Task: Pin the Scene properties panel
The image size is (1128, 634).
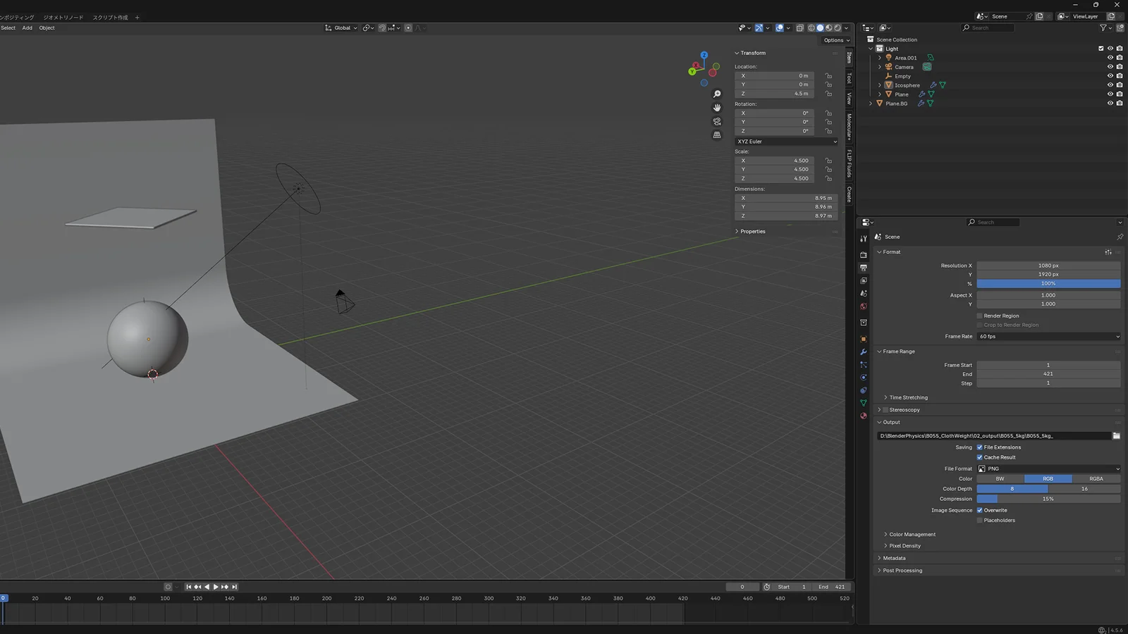Action: pyautogui.click(x=1120, y=237)
